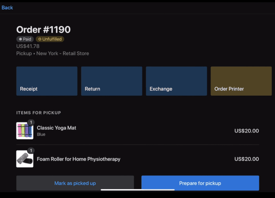275x198 pixels.
Task: Tap the quantity badge on the yoga mat
Action: [31, 122]
